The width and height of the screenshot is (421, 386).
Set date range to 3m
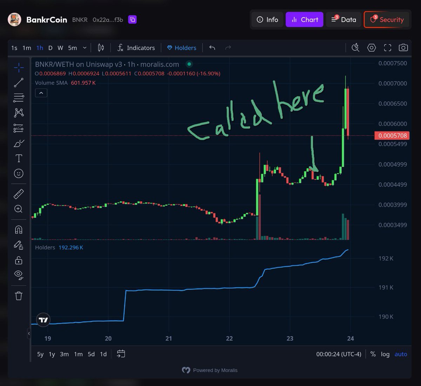64,354
